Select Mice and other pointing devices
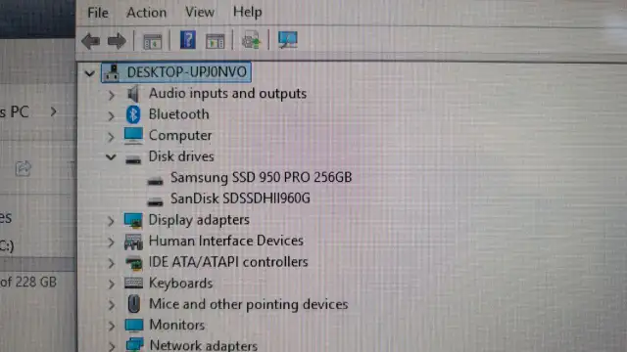 click(x=249, y=304)
